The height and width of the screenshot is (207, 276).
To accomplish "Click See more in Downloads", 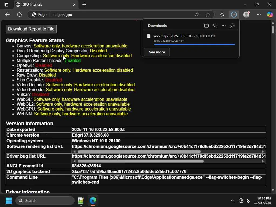I will 157,52.
